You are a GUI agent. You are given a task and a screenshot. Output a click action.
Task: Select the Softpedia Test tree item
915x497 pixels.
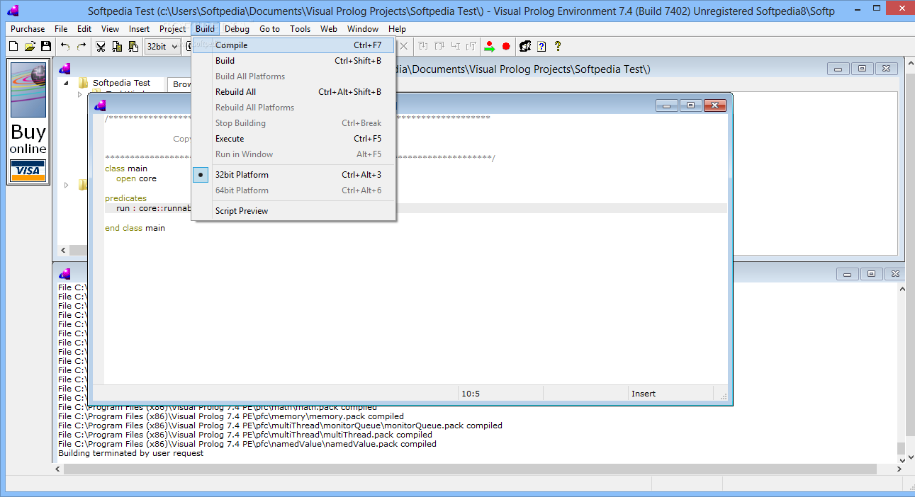click(121, 83)
